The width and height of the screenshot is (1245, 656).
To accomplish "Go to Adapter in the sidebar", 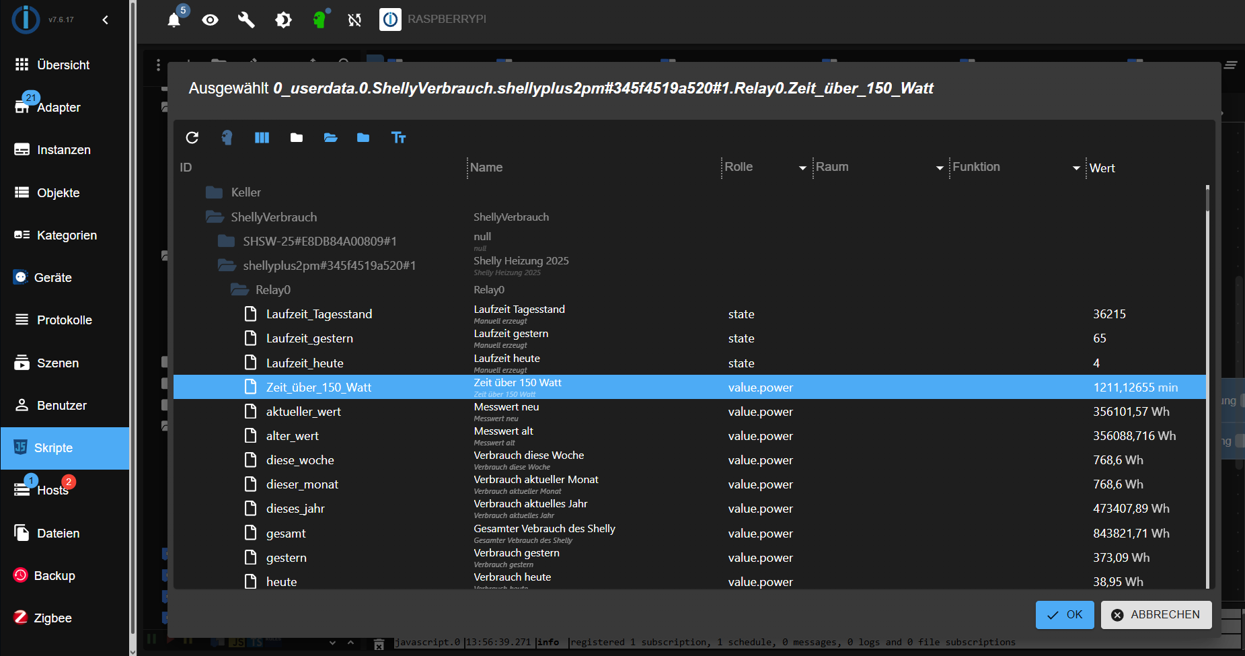I will [x=65, y=107].
